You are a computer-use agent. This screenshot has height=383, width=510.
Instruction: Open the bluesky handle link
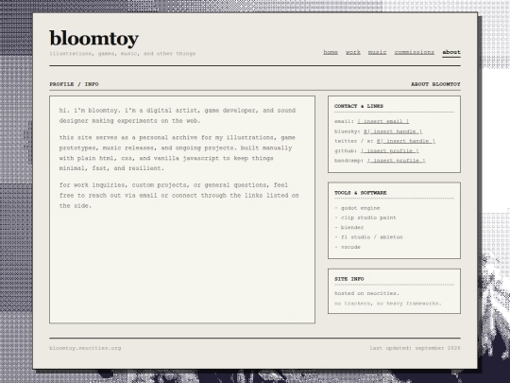tap(393, 131)
